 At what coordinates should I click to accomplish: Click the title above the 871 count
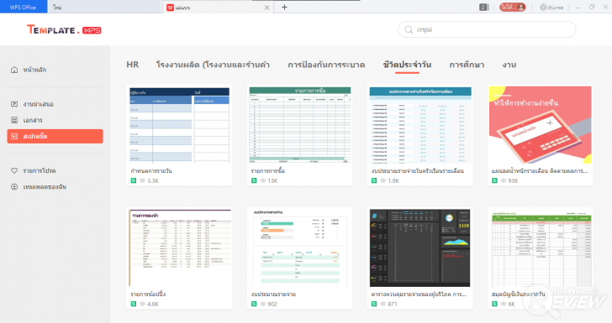coord(419,294)
